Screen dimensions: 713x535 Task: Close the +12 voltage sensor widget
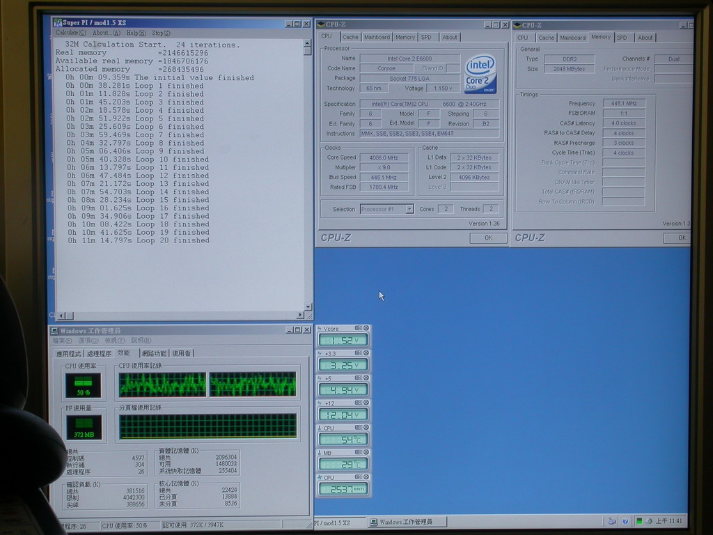[x=366, y=403]
